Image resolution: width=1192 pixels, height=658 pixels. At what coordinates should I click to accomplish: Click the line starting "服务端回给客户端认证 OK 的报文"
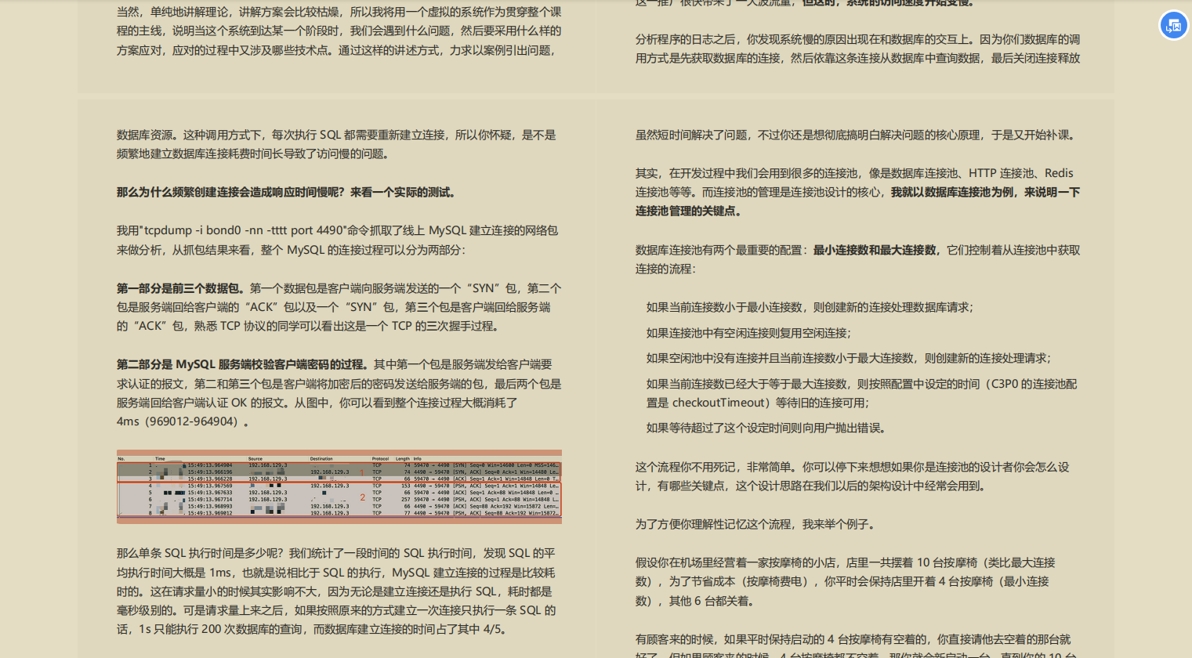click(317, 403)
